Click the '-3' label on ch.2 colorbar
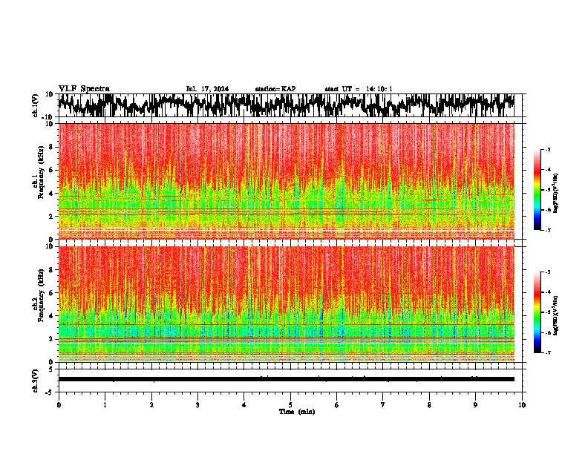588x454 pixels. [547, 272]
